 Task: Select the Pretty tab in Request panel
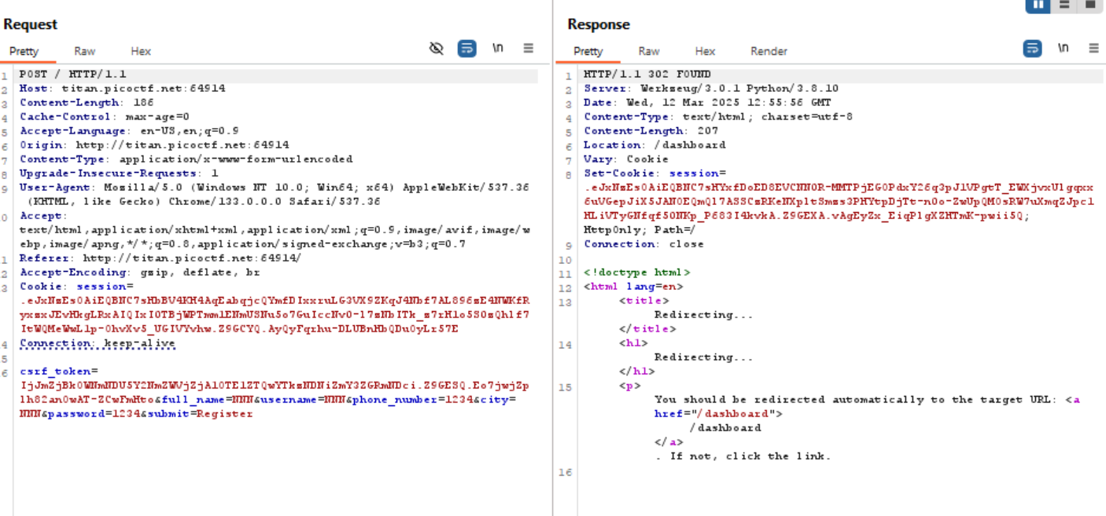24,51
